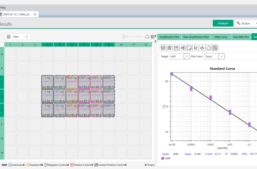
Task: Click the plate table grid icon
Action: coord(153,37)
